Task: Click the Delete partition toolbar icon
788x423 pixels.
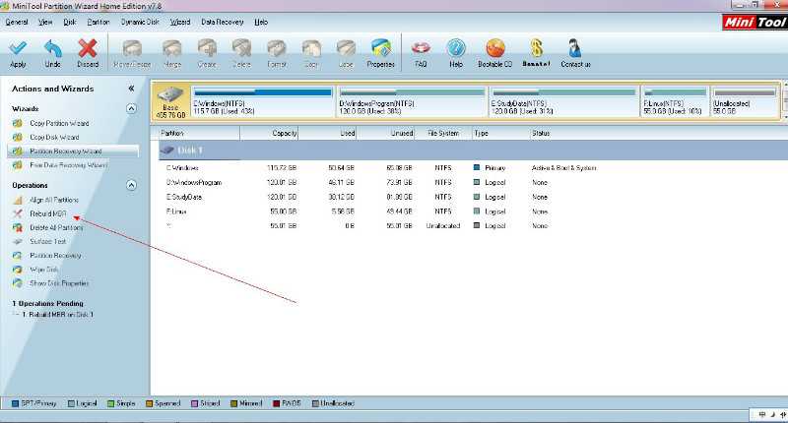Action: click(241, 48)
